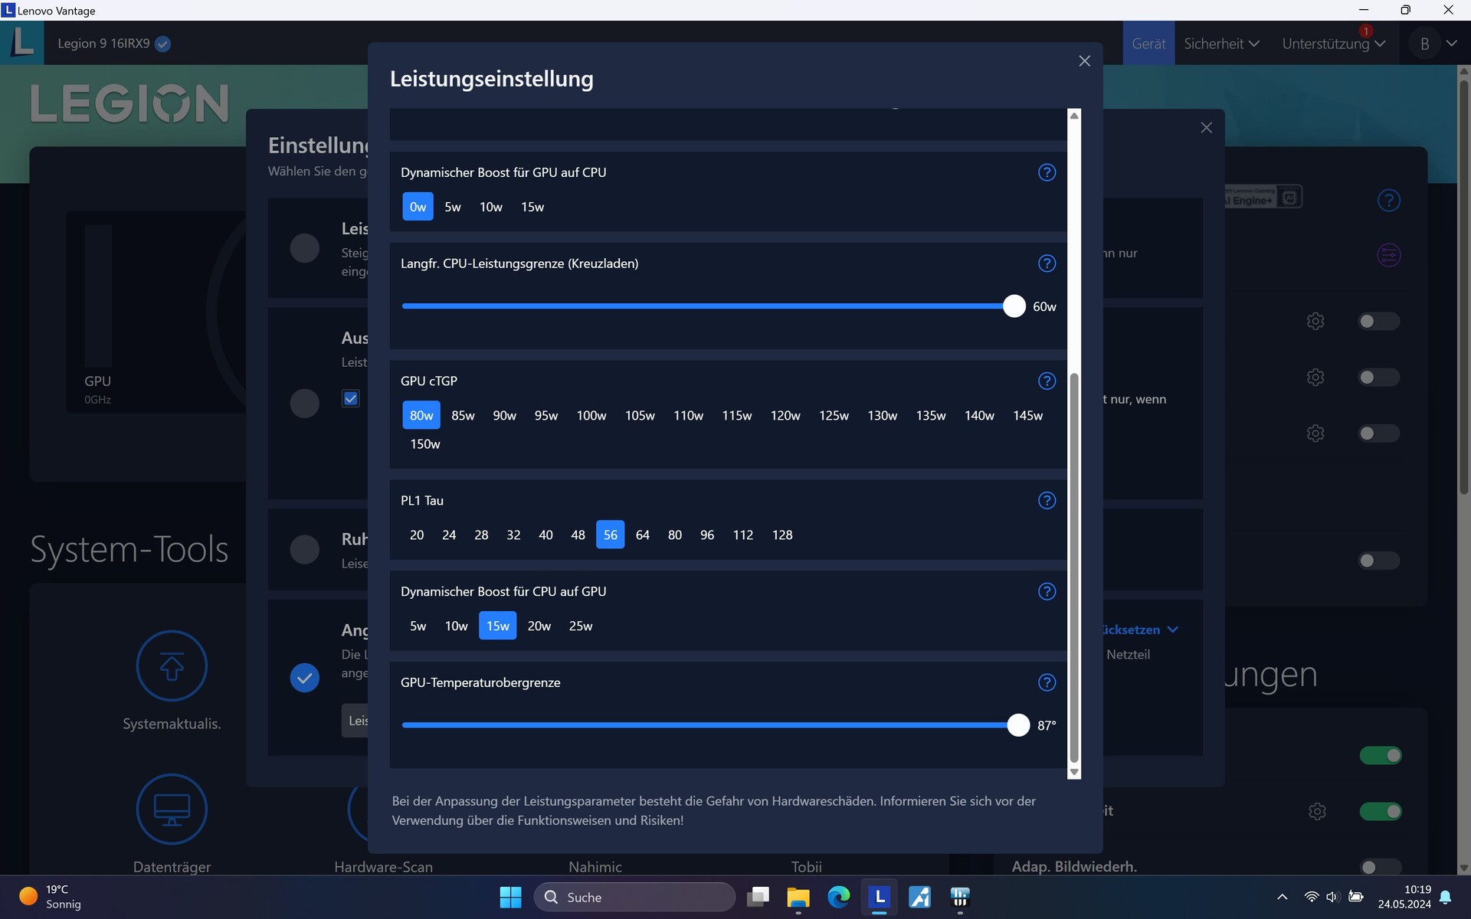Expand the Sicherheit dropdown menu
The image size is (1471, 919).
(1221, 44)
